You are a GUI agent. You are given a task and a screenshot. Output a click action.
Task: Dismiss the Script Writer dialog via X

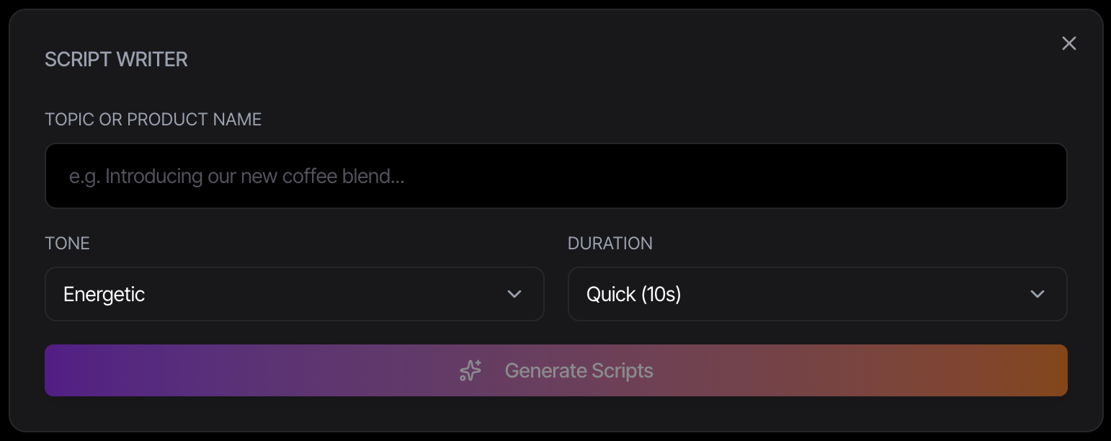[x=1068, y=43]
